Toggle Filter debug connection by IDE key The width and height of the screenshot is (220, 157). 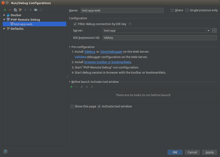75,24
